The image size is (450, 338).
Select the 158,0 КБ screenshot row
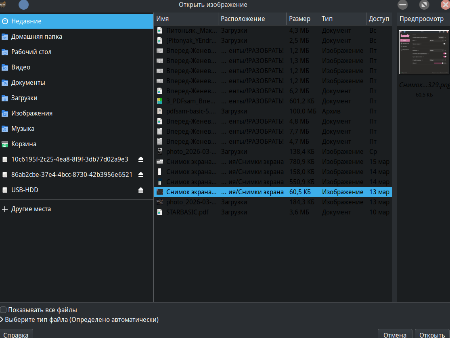[273, 172]
